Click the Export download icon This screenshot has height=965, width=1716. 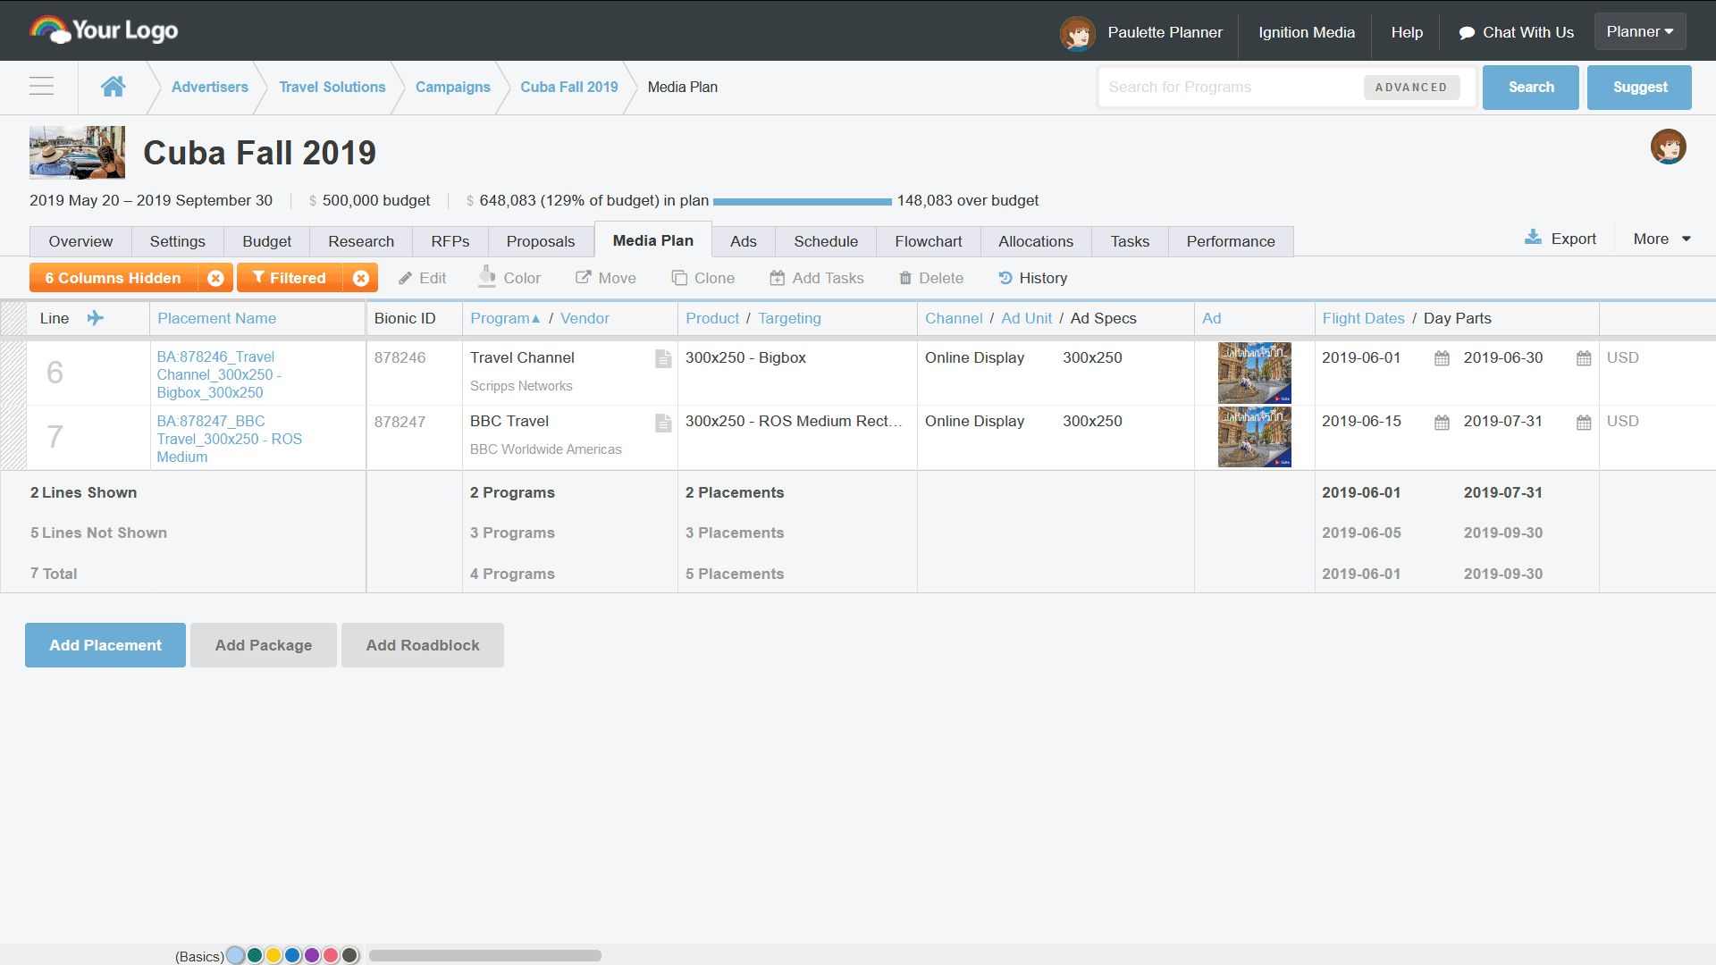(x=1533, y=238)
